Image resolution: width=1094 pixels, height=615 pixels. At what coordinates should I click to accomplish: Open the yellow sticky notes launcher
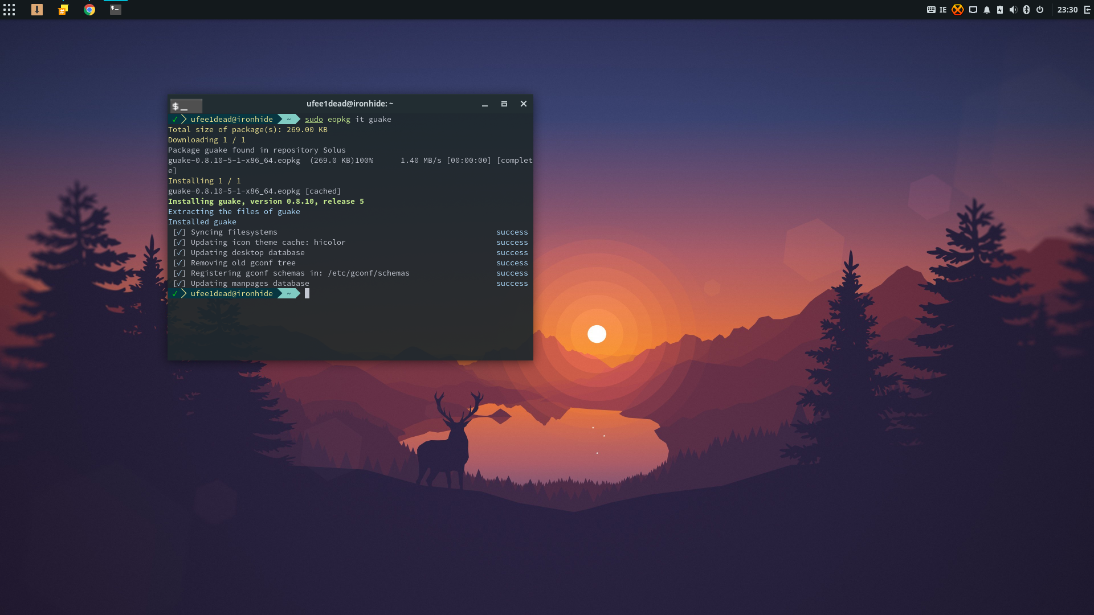(63, 10)
